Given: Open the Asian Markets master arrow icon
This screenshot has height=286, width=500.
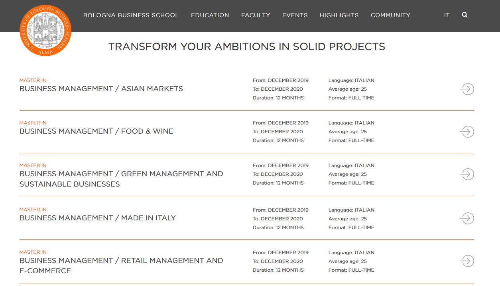Looking at the screenshot, I should pos(467,89).
